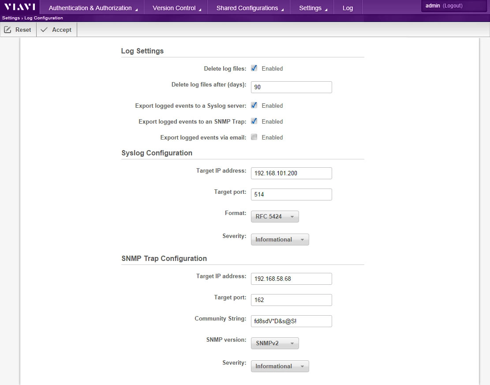Click the SNMP Trap Target port field
The height and width of the screenshot is (385, 490).
coord(291,300)
